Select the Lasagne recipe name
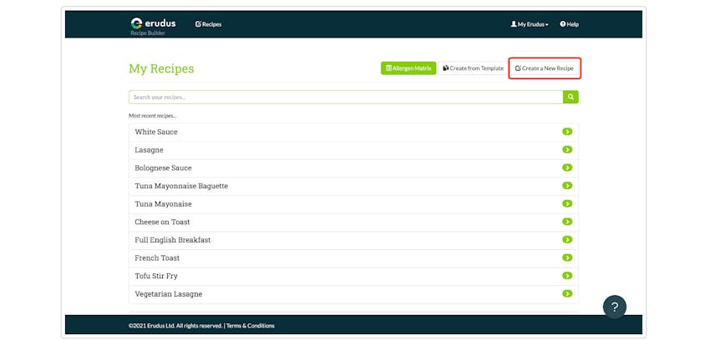The width and height of the screenshot is (710, 340). point(149,150)
